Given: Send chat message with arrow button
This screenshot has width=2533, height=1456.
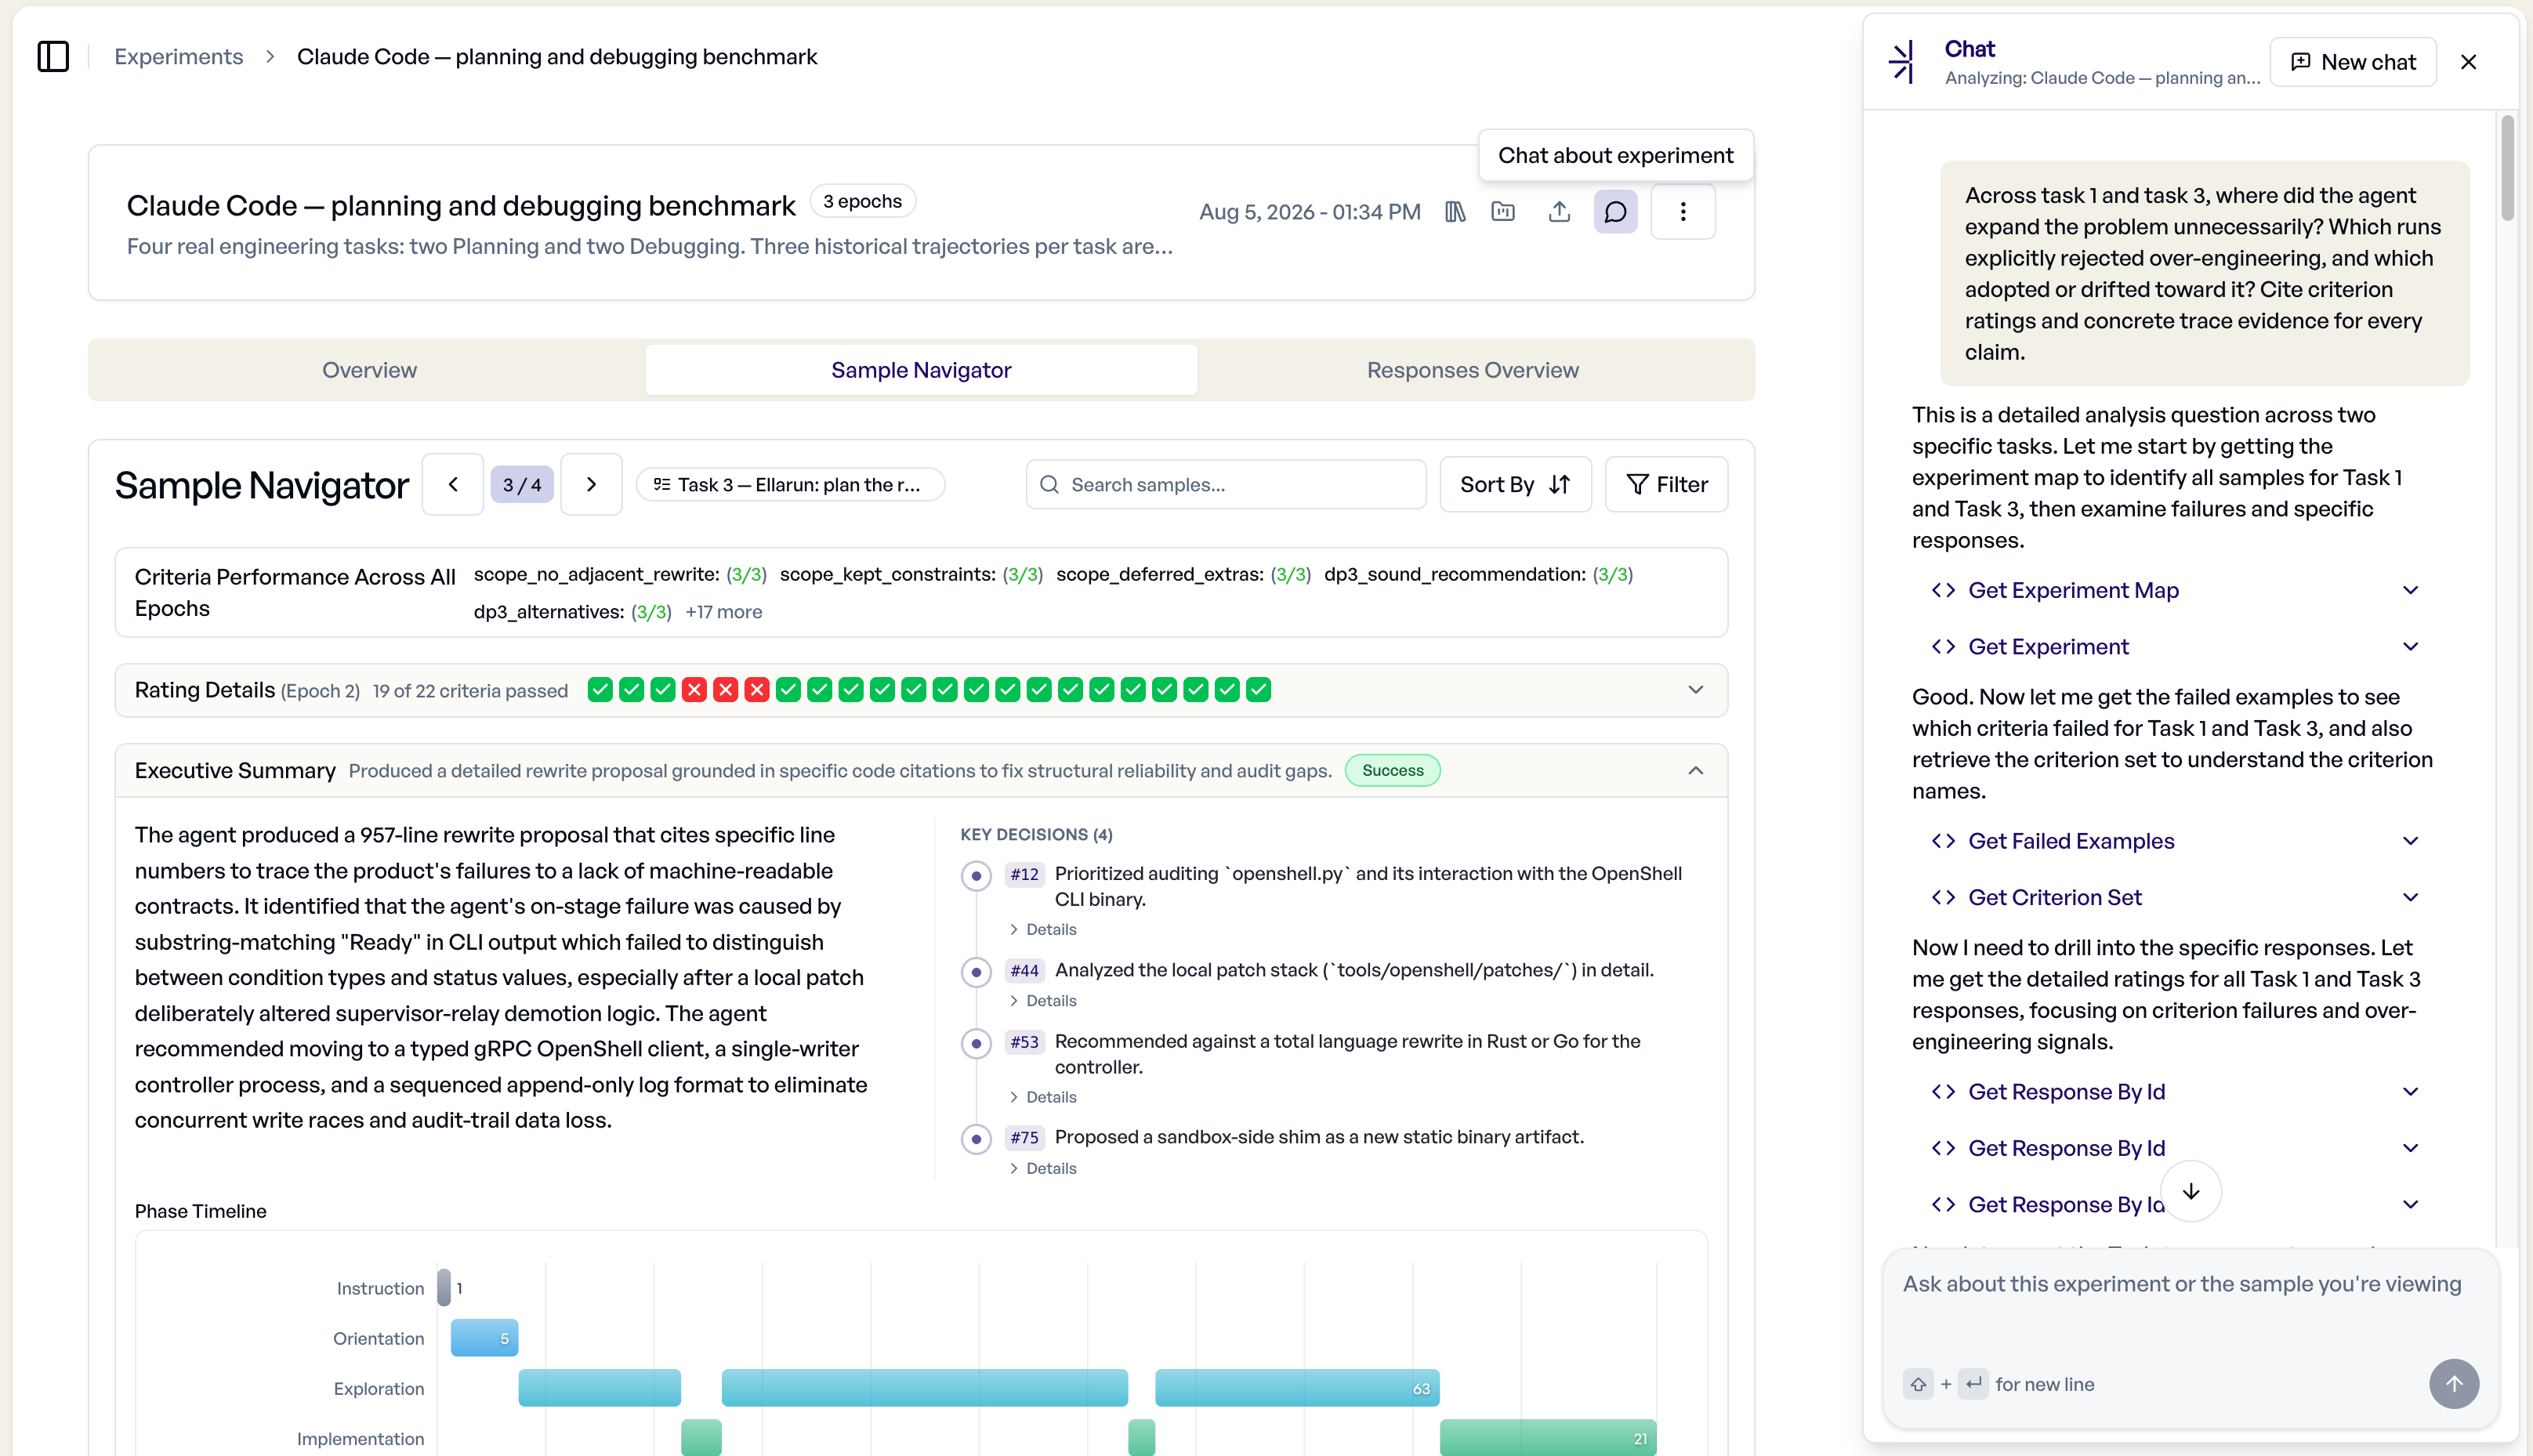Looking at the screenshot, I should click(2454, 1384).
